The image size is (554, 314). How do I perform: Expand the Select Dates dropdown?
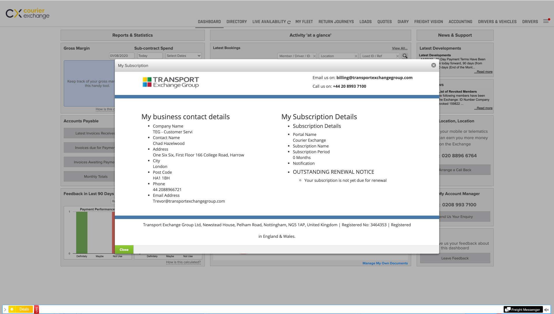coord(184,56)
